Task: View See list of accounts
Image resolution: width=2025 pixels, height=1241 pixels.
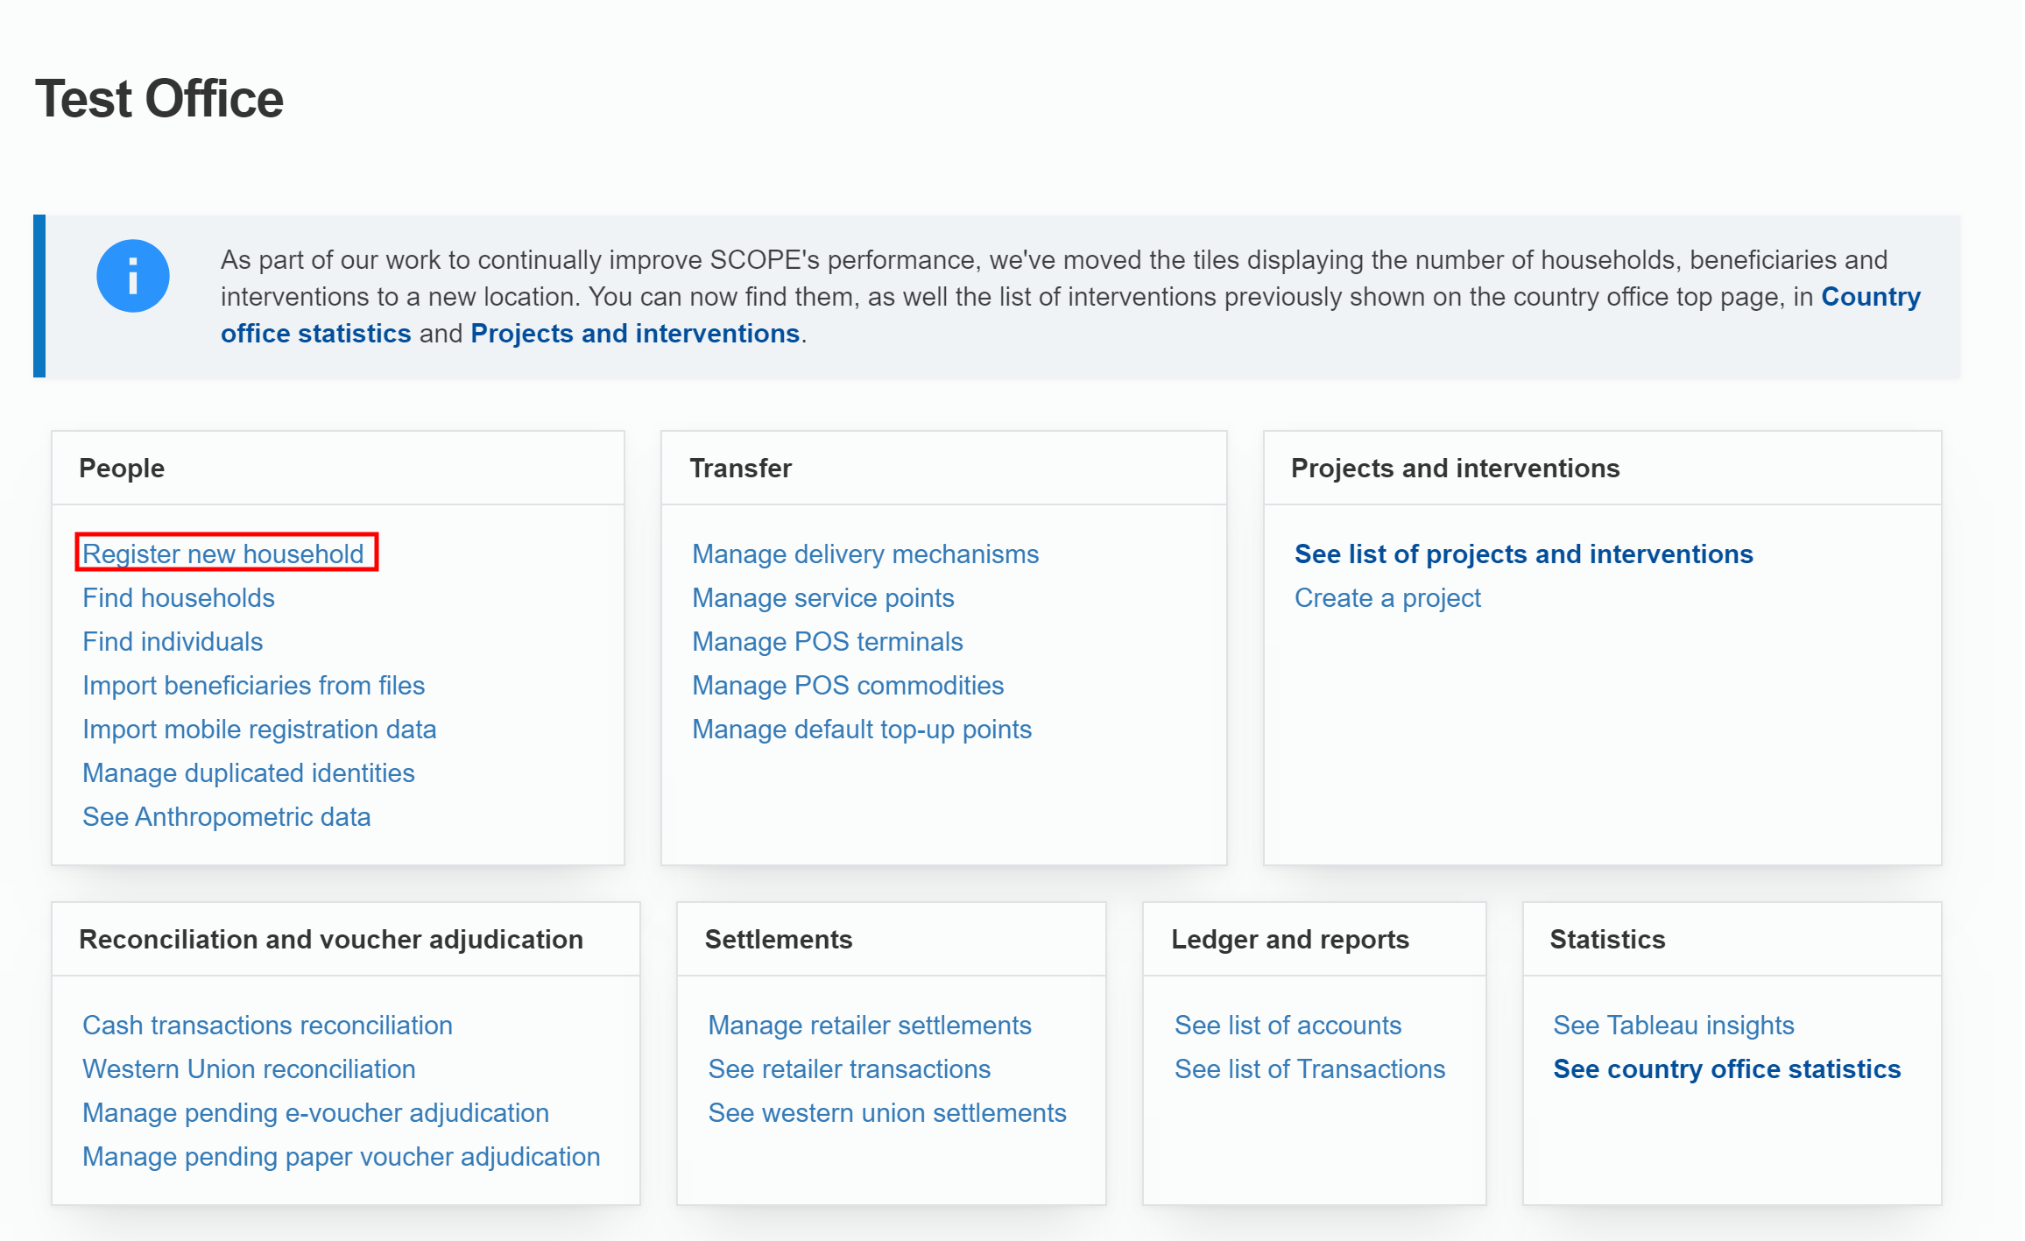Action: [1288, 1025]
